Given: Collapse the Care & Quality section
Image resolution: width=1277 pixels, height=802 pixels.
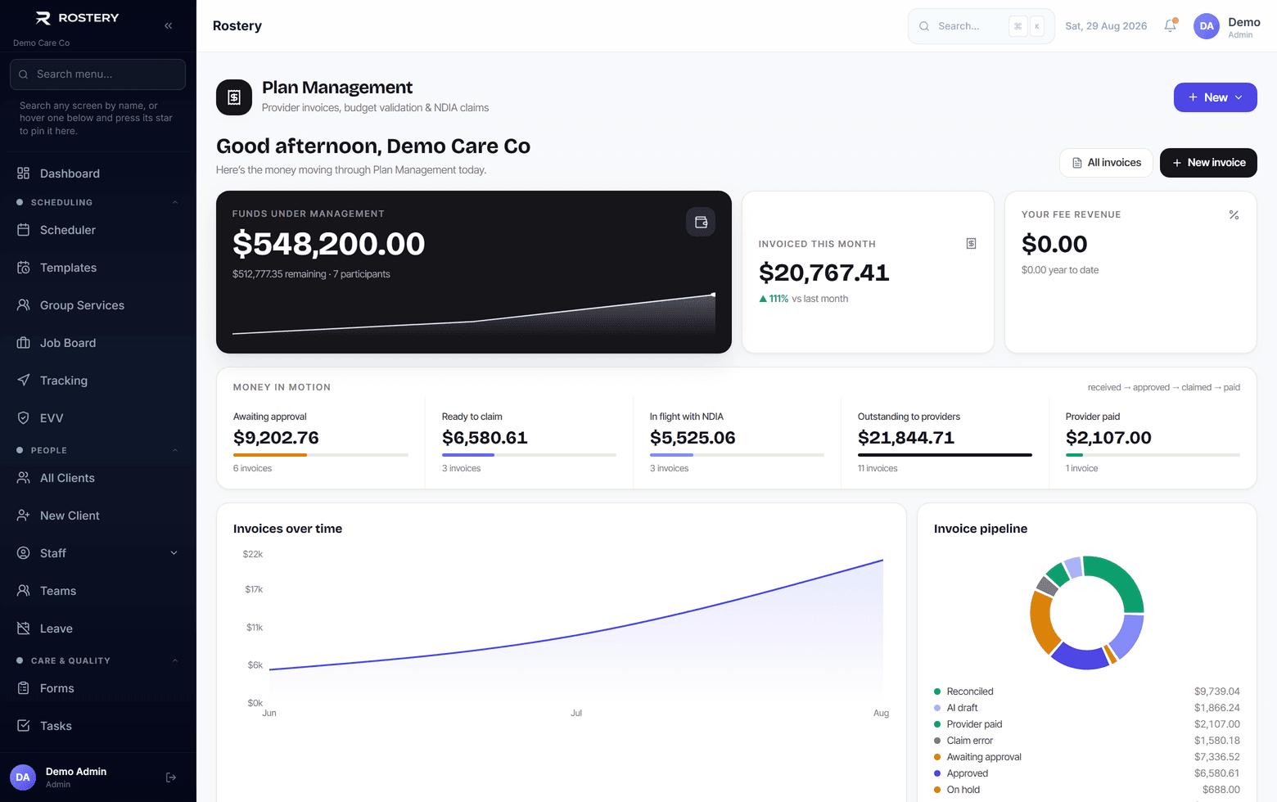Looking at the screenshot, I should [97, 660].
